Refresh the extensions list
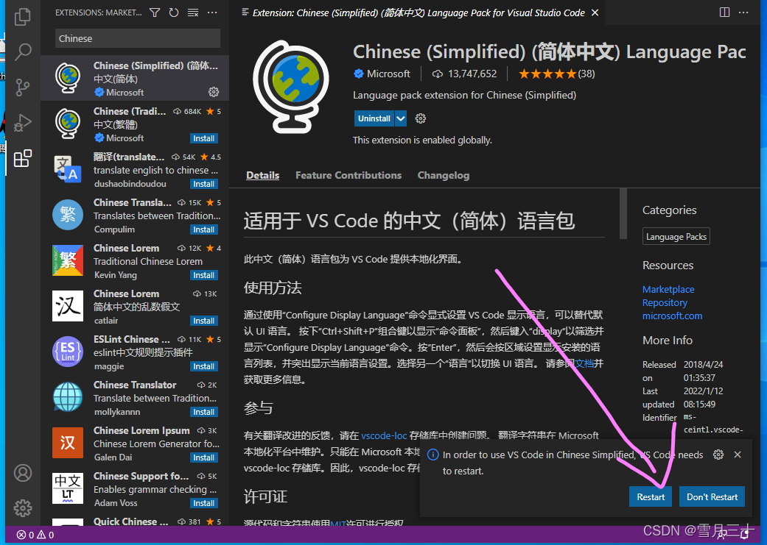Viewport: 767px width, 545px height. pos(174,13)
